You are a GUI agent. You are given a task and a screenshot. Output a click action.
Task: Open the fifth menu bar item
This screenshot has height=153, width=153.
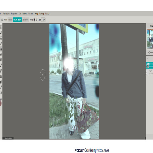tap(25, 13)
